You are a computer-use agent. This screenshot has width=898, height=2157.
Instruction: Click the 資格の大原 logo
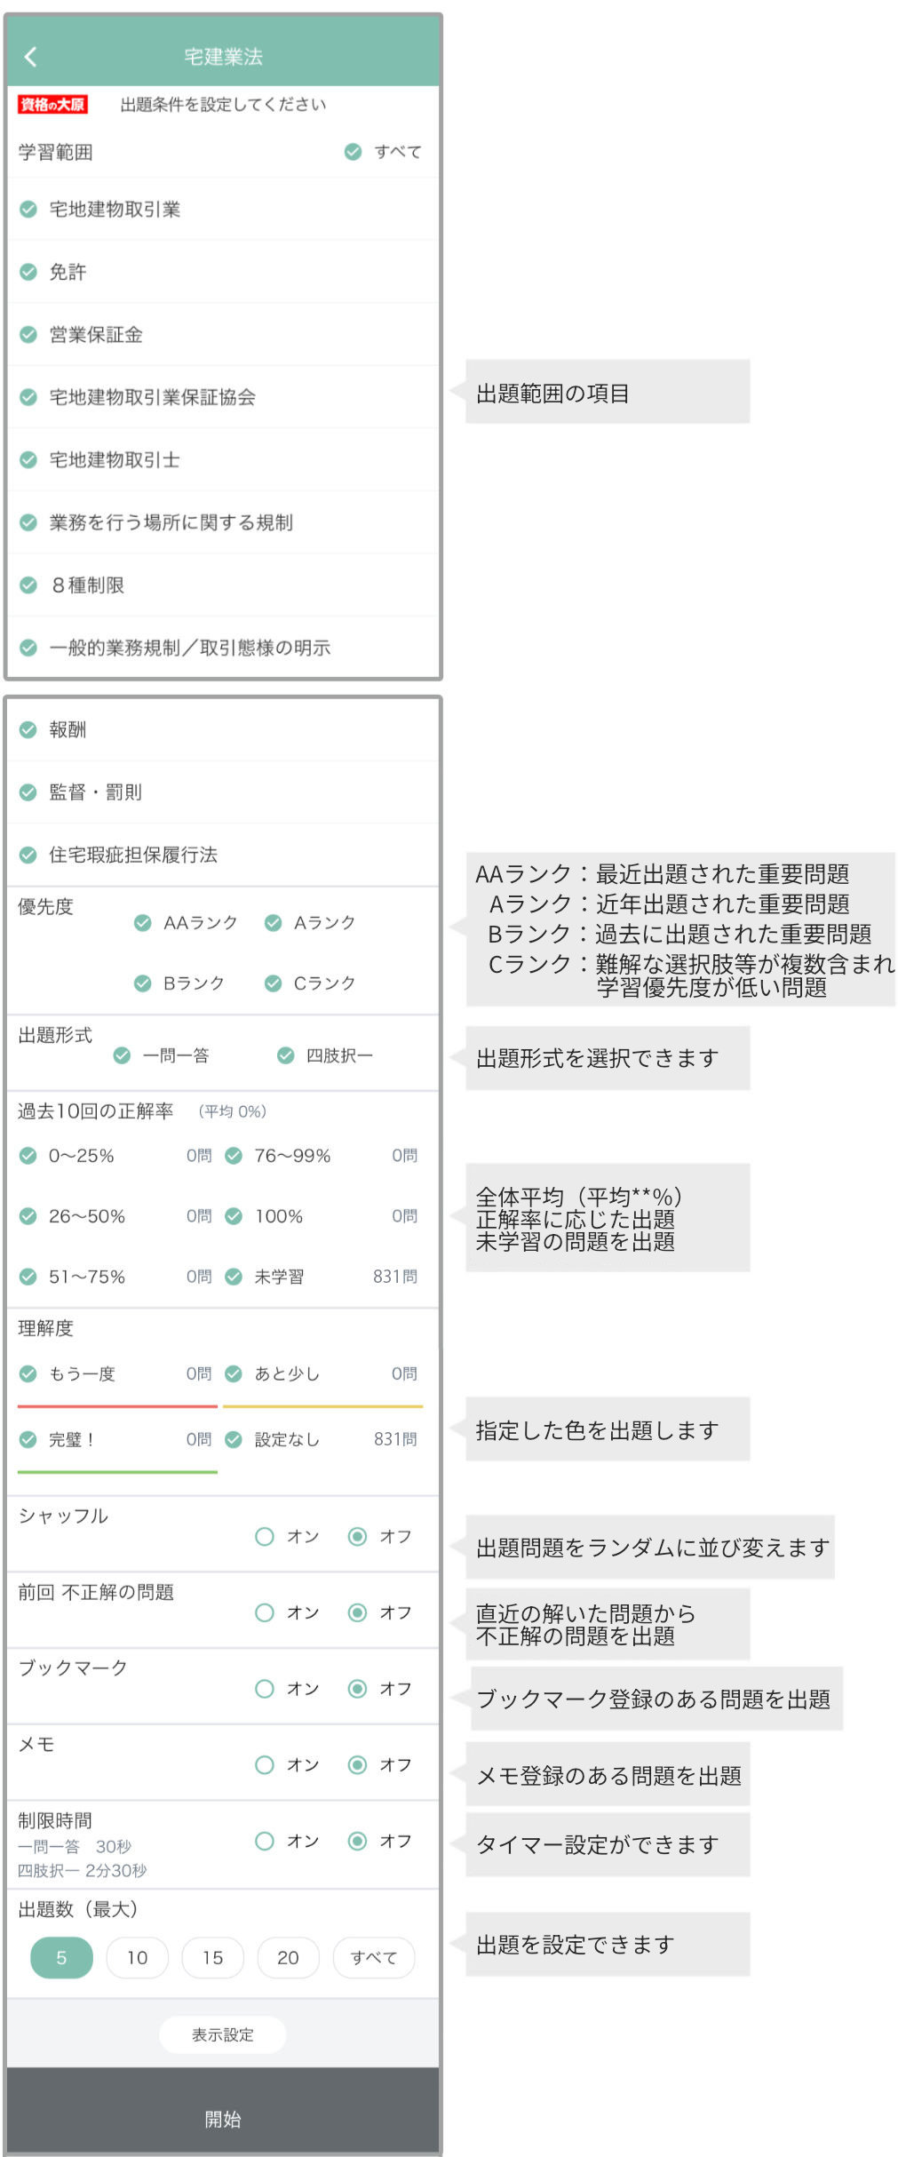[52, 105]
